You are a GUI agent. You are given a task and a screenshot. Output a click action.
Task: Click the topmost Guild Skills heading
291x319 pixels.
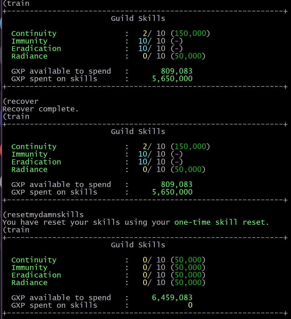coord(138,18)
